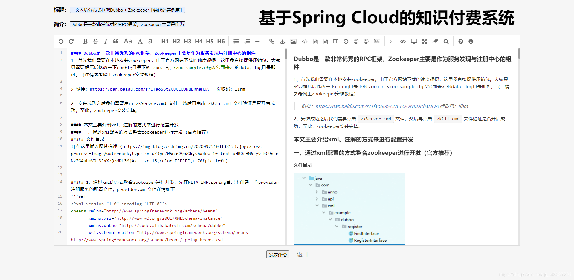The height and width of the screenshot is (280, 574).
Task: Open go-to-line with the terminal icon
Action: click(392, 42)
